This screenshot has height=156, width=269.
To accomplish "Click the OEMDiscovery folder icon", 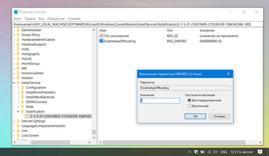I will tap(22, 102).
